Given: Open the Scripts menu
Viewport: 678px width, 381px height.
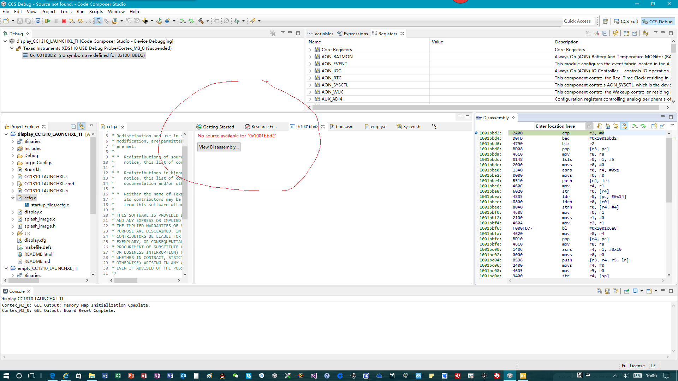Looking at the screenshot, I should pos(96,12).
